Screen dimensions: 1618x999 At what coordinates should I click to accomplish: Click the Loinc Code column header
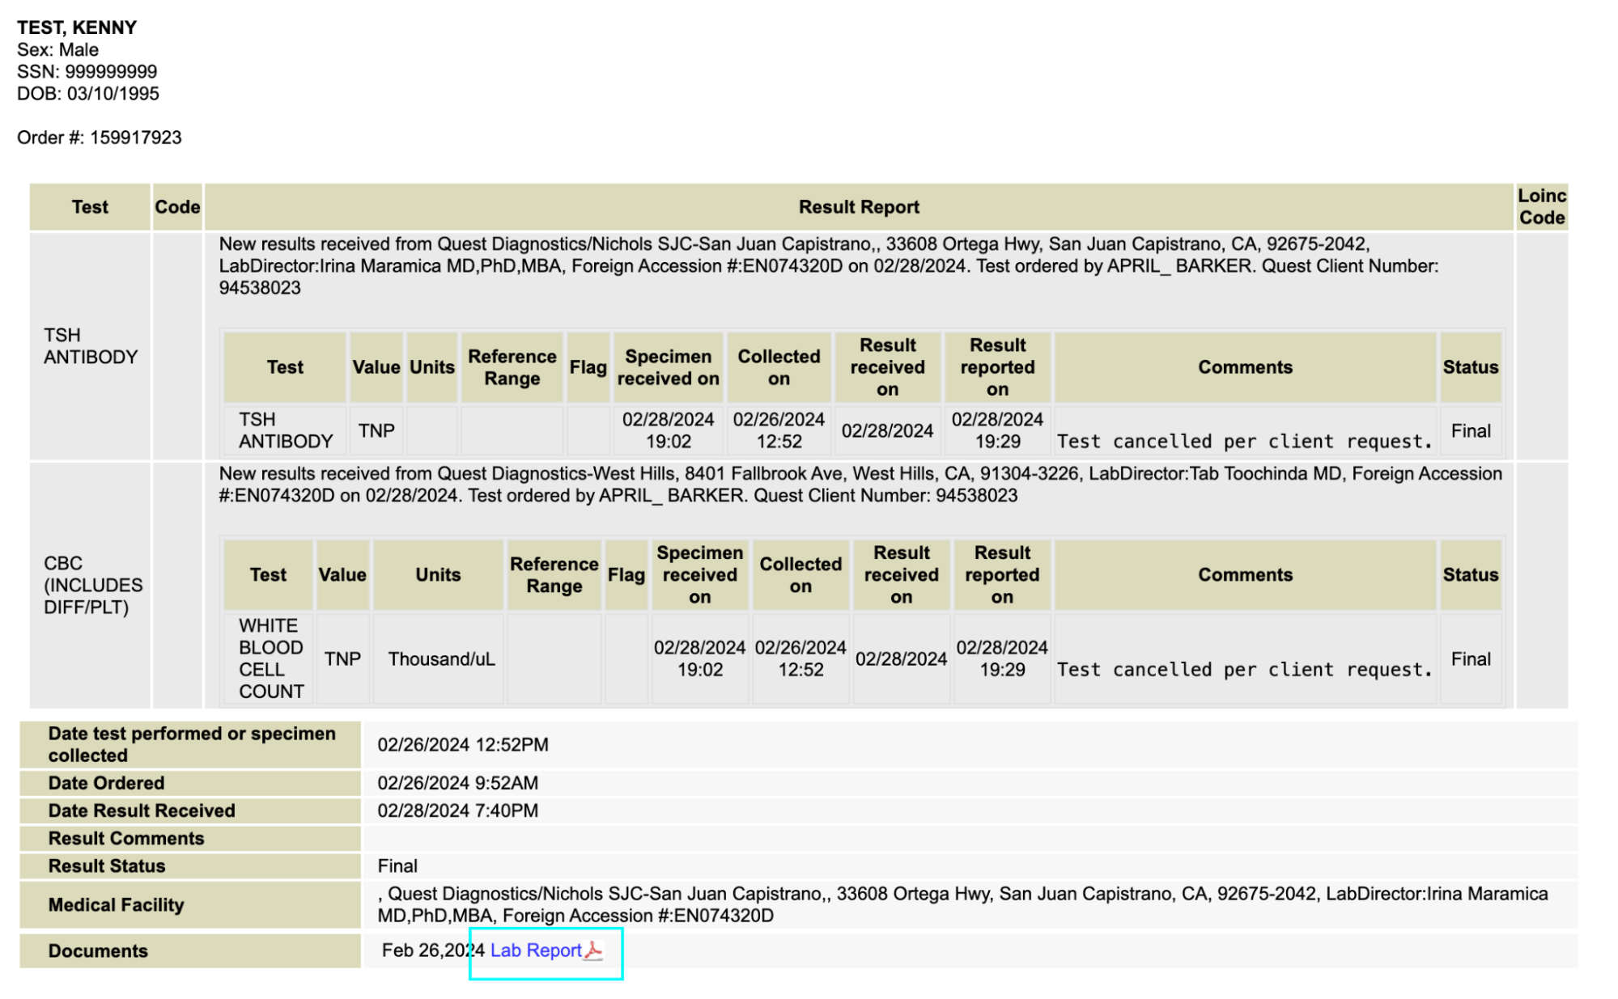1541,207
